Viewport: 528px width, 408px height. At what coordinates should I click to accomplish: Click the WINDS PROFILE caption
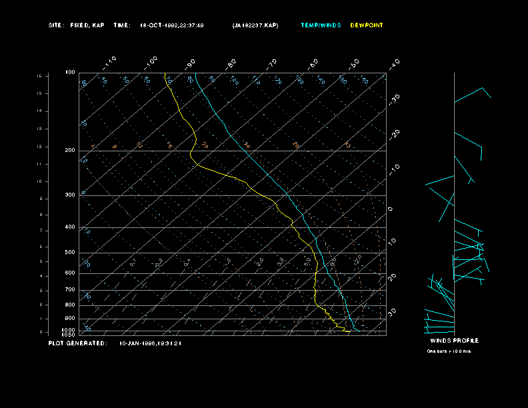pos(454,341)
